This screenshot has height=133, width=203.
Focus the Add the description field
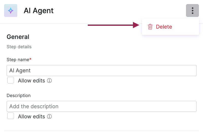(102, 106)
